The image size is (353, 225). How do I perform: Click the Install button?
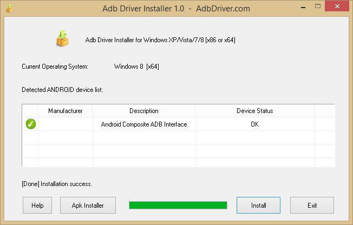pos(258,205)
